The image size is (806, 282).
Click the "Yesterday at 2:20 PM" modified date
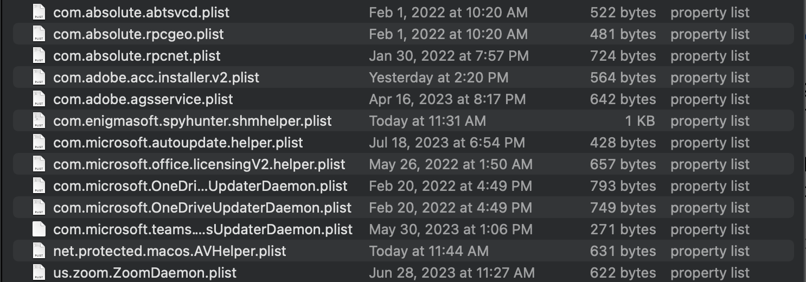438,78
